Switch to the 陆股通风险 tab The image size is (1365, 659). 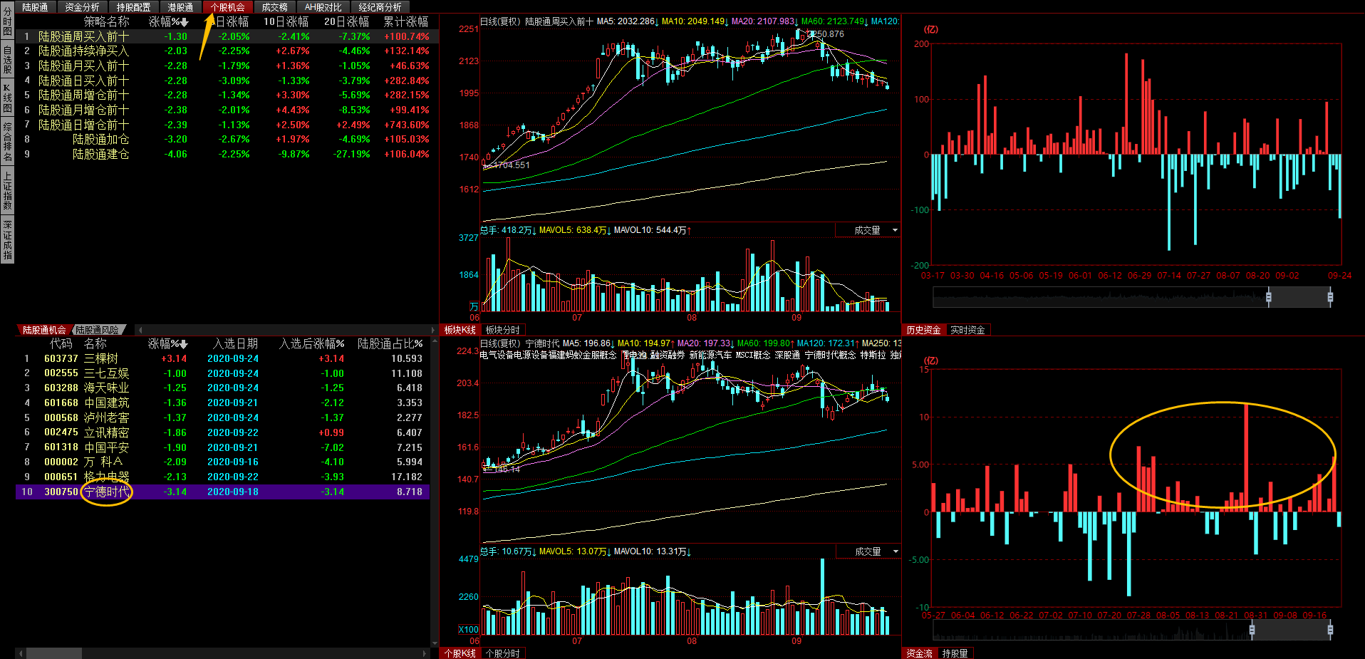click(x=98, y=330)
